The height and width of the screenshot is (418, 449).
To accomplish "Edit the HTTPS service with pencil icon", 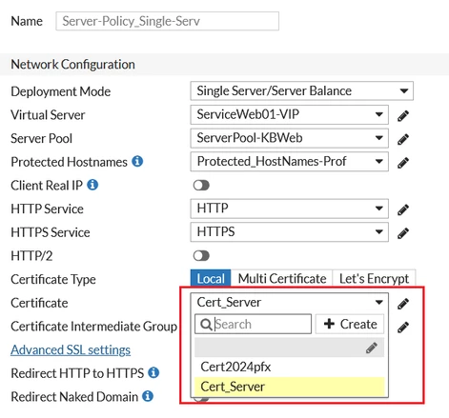I will [403, 233].
